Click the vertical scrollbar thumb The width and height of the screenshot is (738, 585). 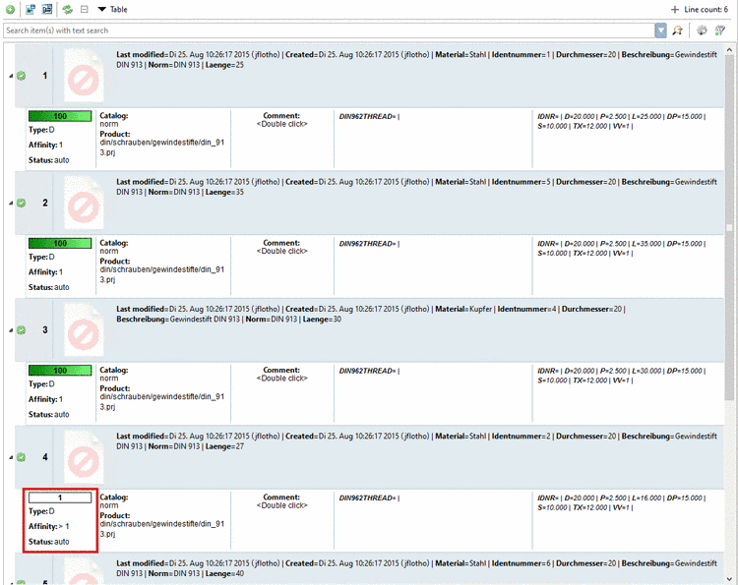pos(729,227)
